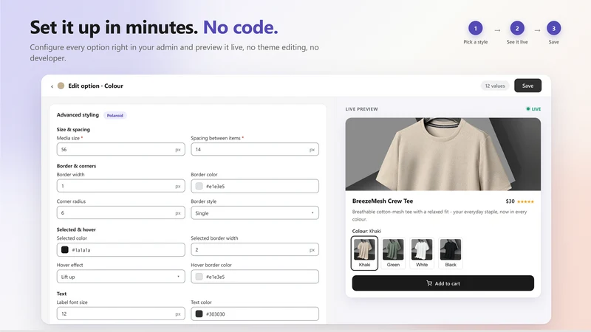Open the Border style dropdown
This screenshot has height=332, width=591.
(x=255, y=213)
